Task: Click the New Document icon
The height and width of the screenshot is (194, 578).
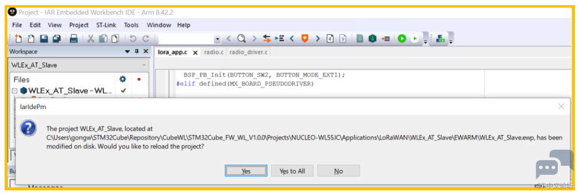Action: click(x=18, y=38)
